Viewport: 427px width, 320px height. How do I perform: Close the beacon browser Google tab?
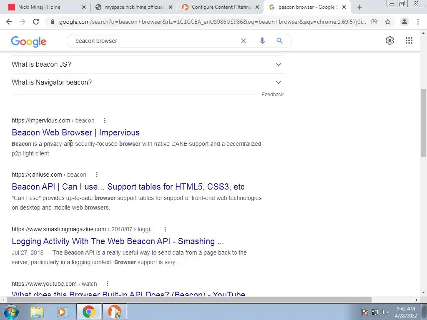(x=344, y=7)
